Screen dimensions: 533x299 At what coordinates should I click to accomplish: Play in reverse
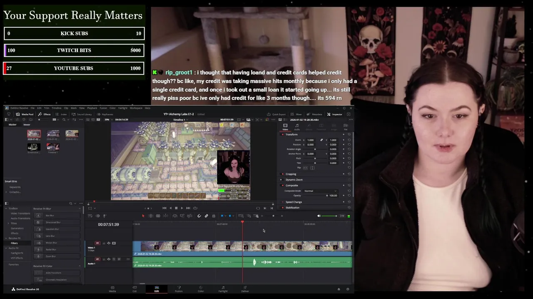point(170,208)
